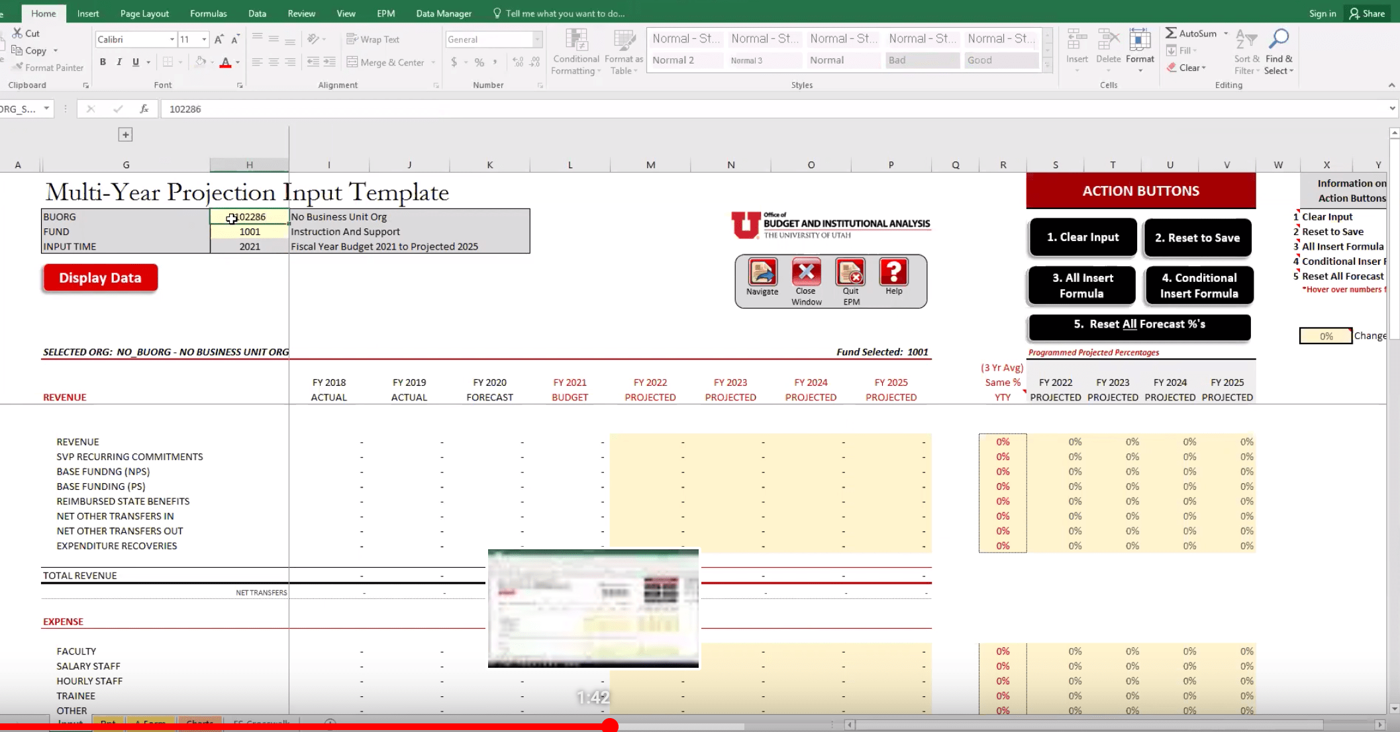Switch to the Page Layout tab
Viewport: 1400px width, 732px height.
144,13
